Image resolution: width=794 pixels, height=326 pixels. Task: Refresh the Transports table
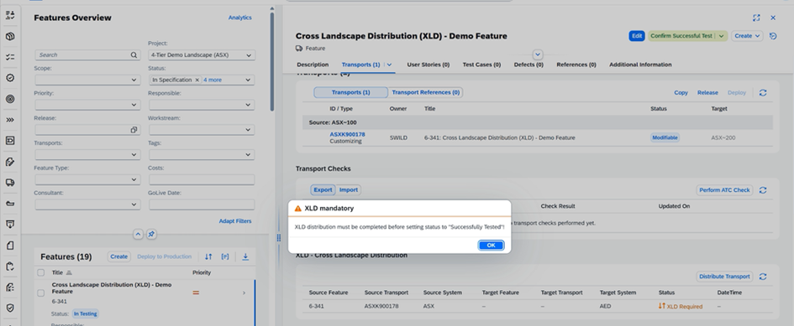click(763, 92)
